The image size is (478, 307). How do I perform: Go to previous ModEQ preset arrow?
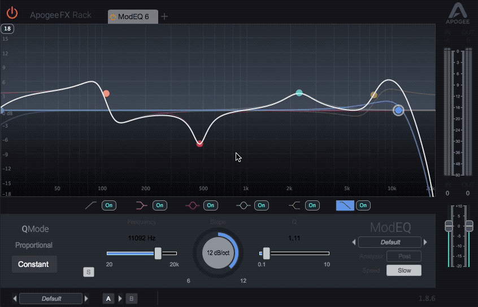[354, 243]
